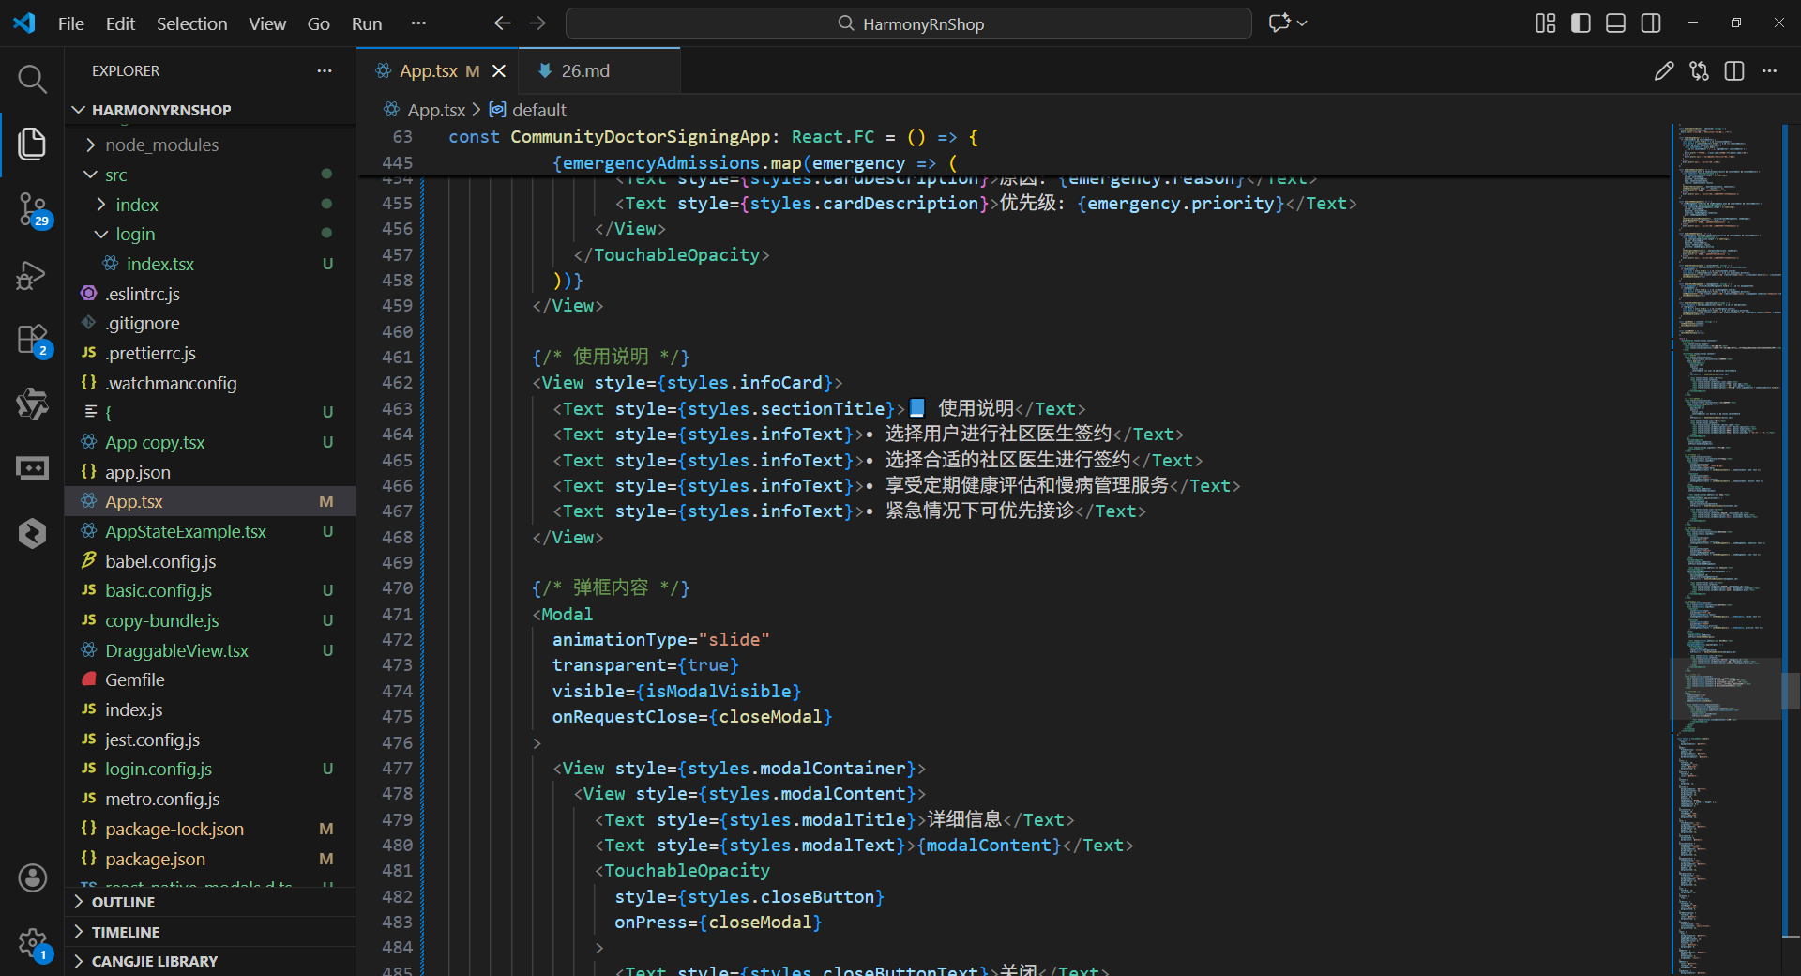Open the Manage gear icon
Image resolution: width=1801 pixels, height=976 pixels.
pyautogui.click(x=33, y=943)
